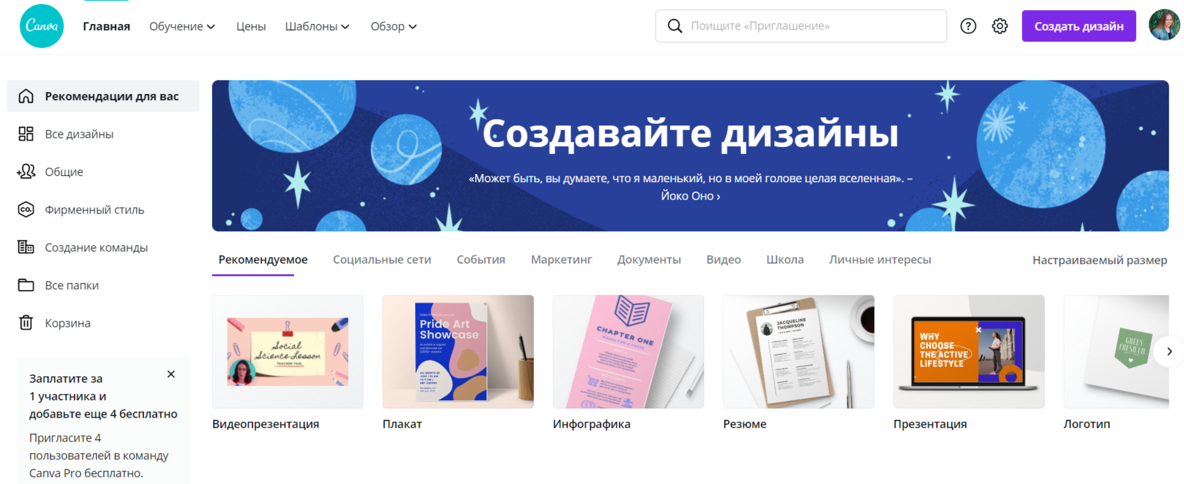Close the team invite promo card

point(171,374)
